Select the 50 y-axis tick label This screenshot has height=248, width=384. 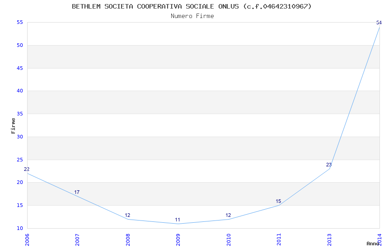[20, 45]
